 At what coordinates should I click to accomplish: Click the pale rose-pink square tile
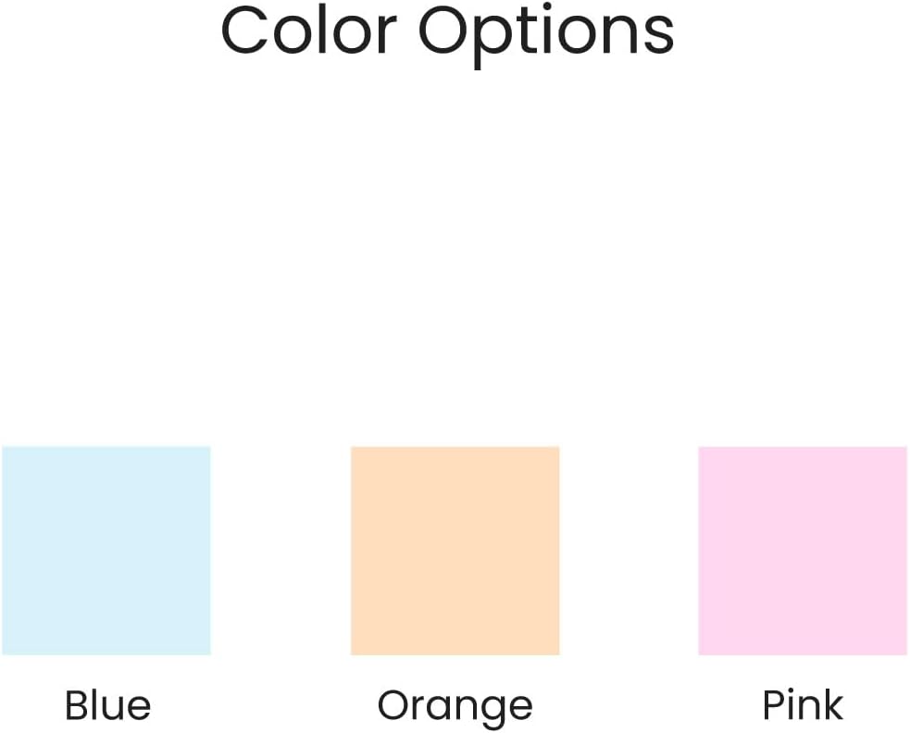(x=802, y=550)
